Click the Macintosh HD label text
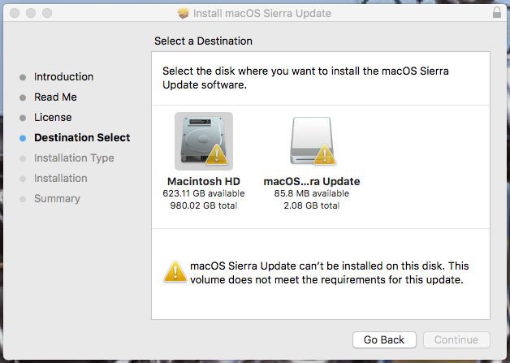Image resolution: width=510 pixels, height=363 pixels. click(203, 181)
